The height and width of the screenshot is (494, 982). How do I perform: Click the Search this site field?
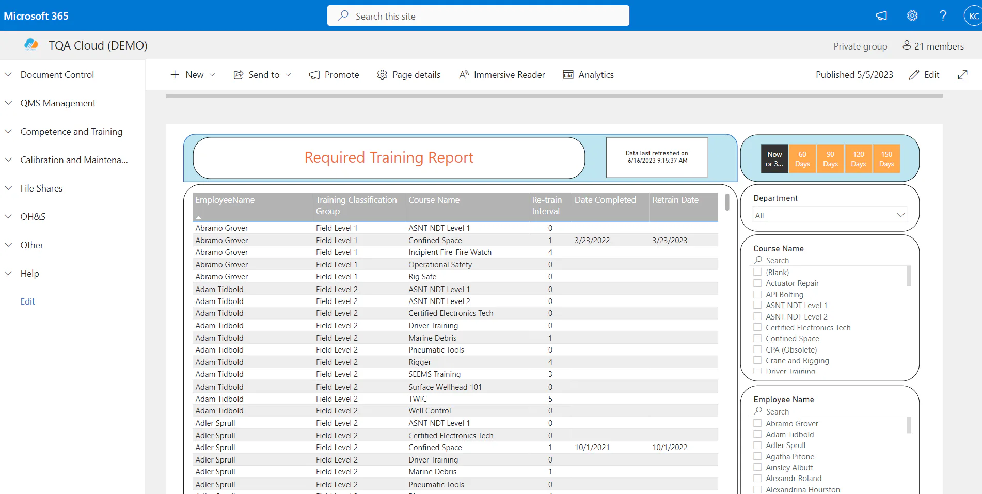click(x=478, y=15)
